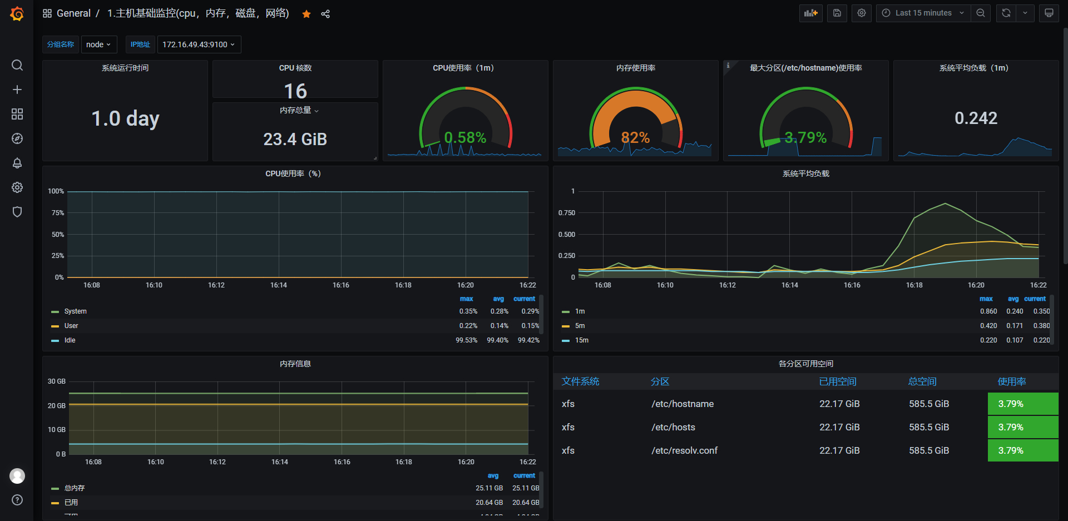Toggle the User series in CPU legend
This screenshot has width=1068, height=521.
click(71, 326)
